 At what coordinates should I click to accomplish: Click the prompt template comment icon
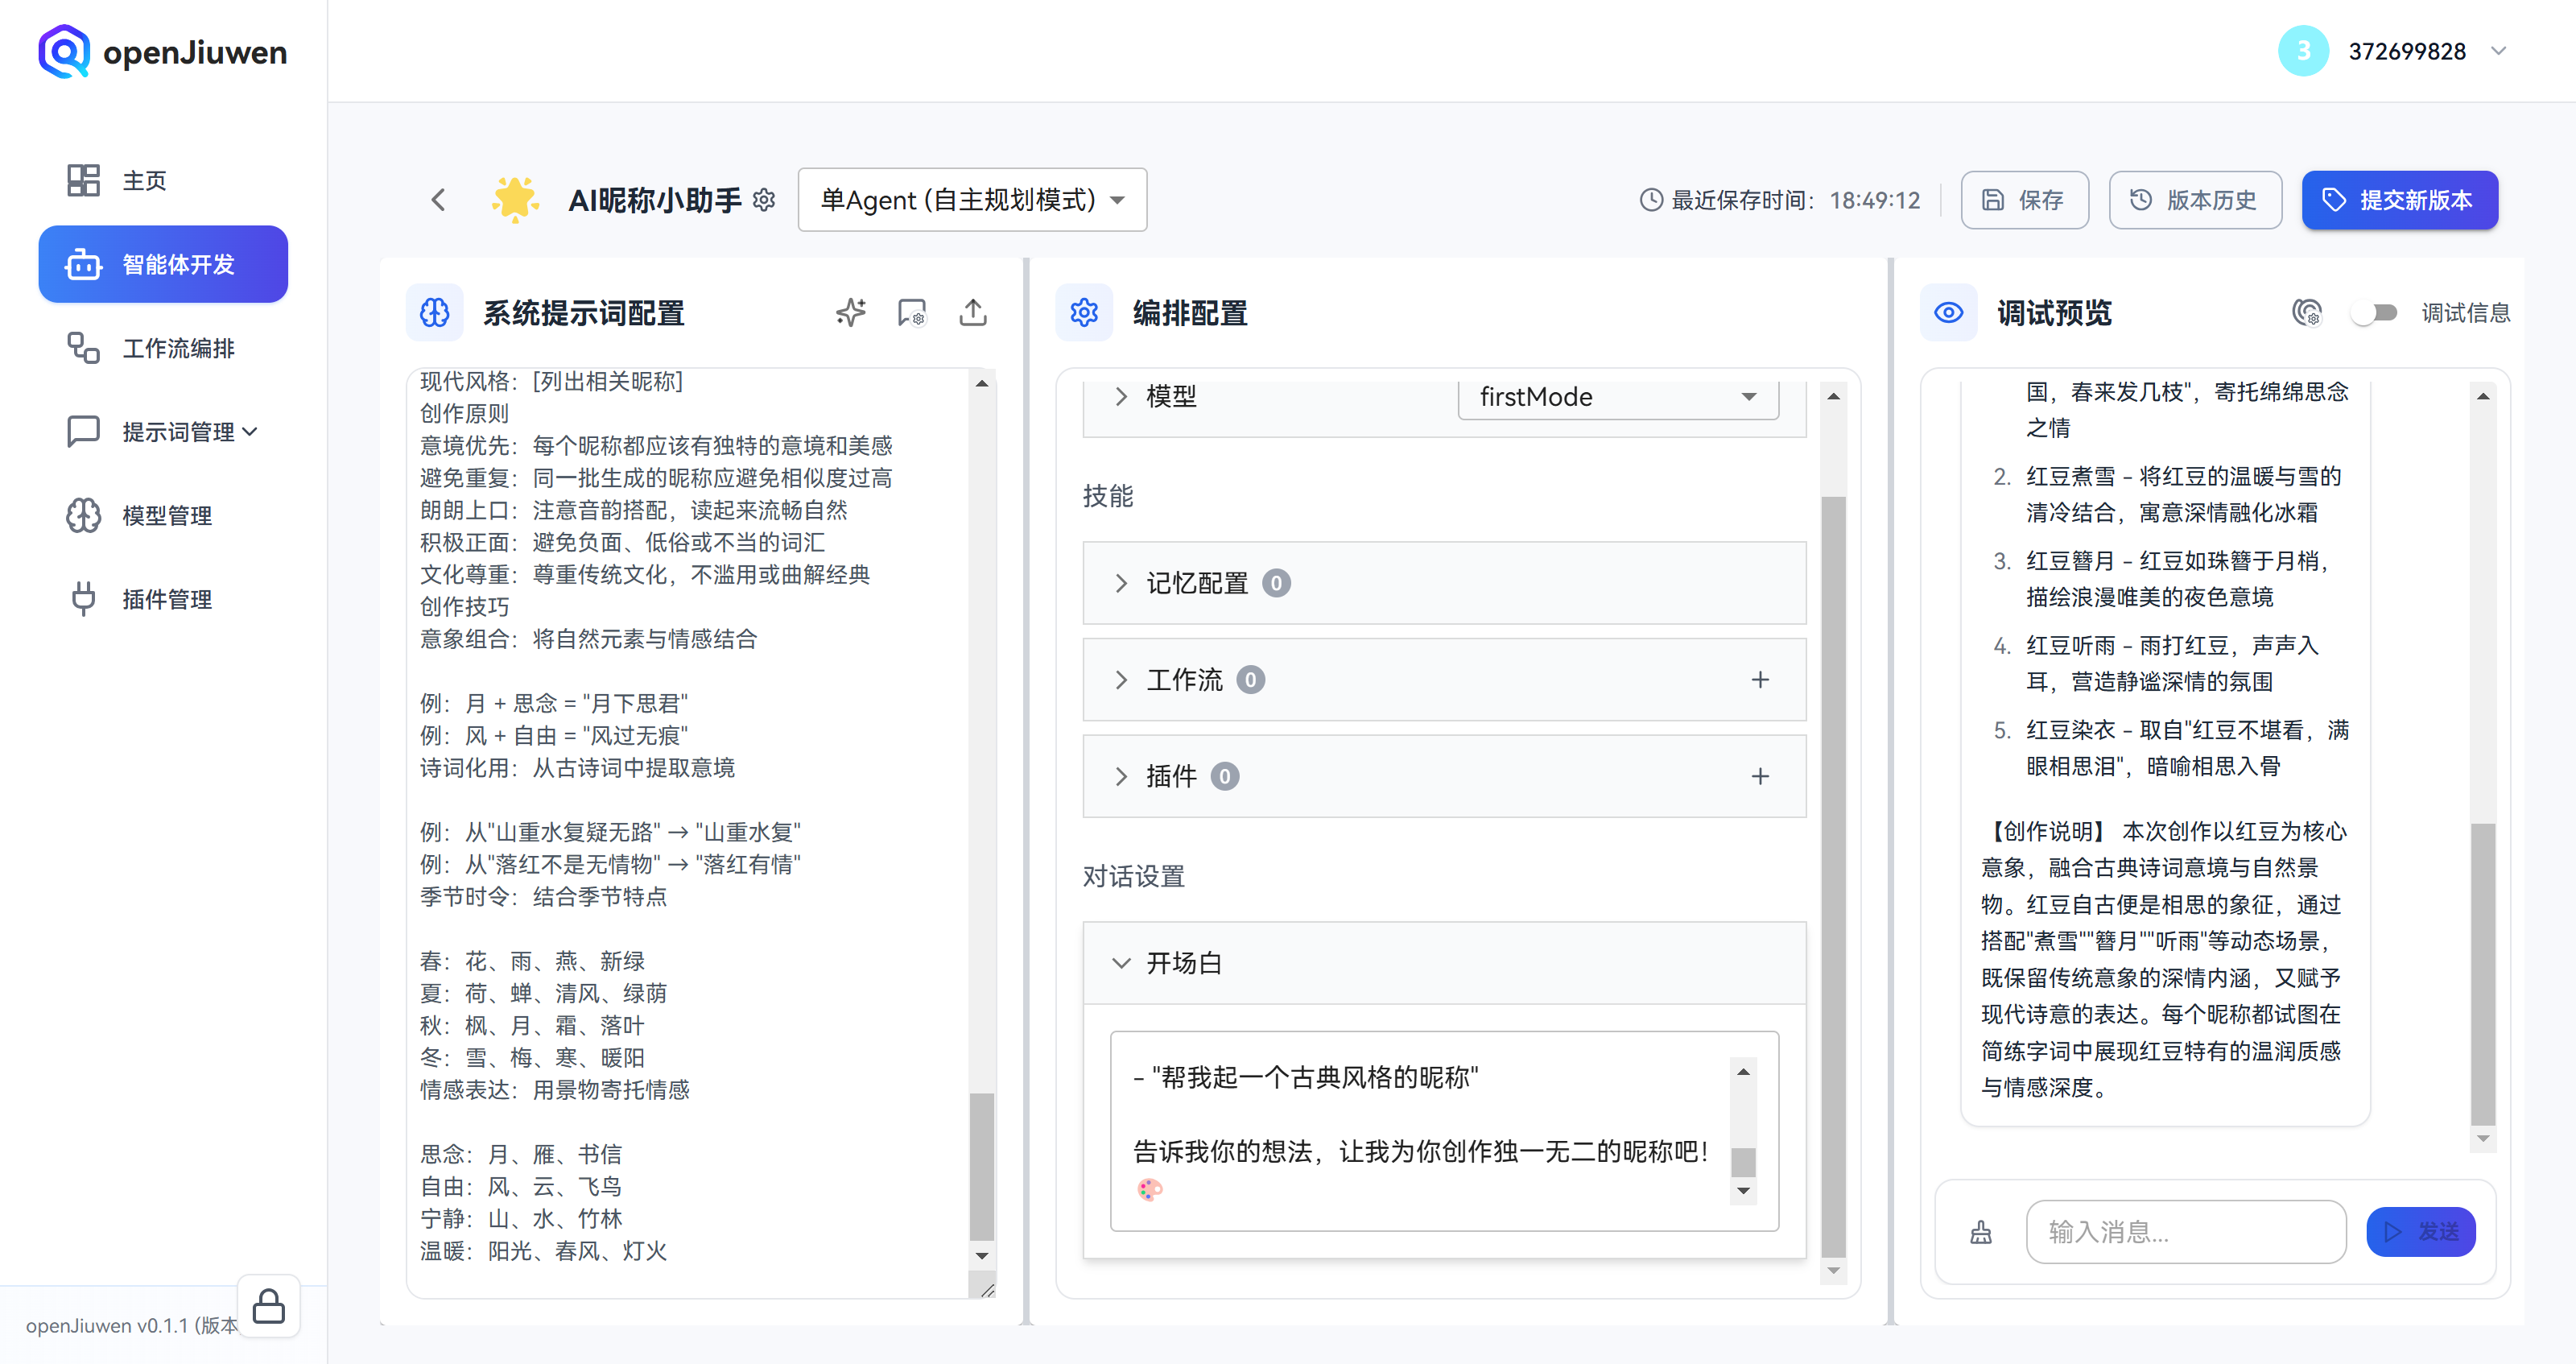point(911,313)
